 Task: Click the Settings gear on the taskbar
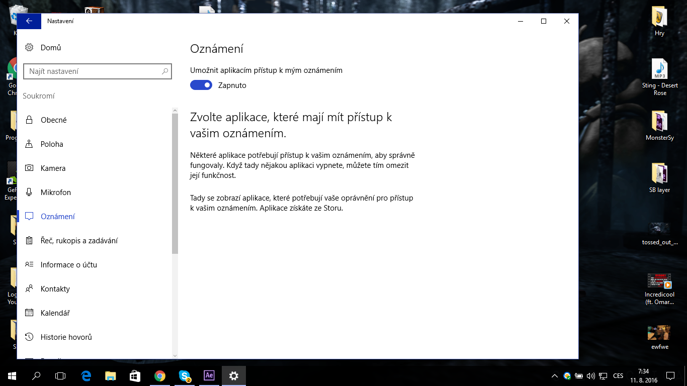(x=234, y=375)
